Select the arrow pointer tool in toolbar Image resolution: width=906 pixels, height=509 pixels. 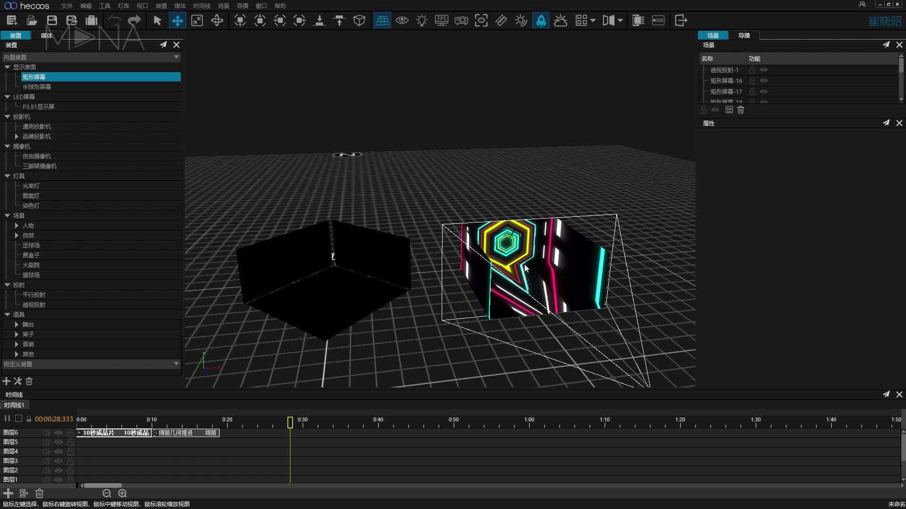click(158, 20)
